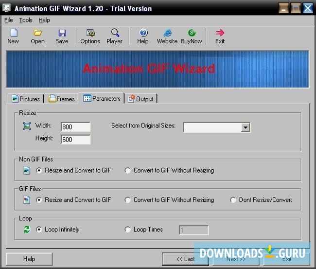Screen dimensions: 316x269
Task: Click the GIF Files document icon
Action: tap(27, 200)
